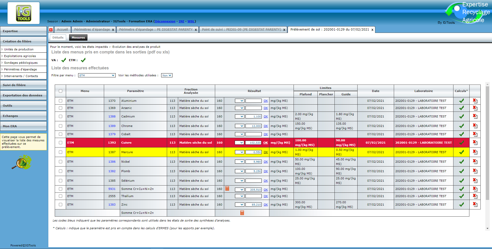Delete the Aluminium measurement row
The height and width of the screenshot is (249, 492).
475,101
